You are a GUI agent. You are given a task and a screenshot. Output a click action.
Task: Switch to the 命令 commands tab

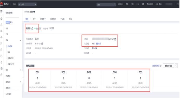pyautogui.click(x=34, y=19)
